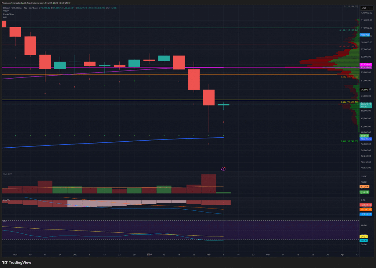376x268 pixels.
Task: Toggle visibility of the VRVP indicator
Action: pyautogui.click(x=5, y=12)
